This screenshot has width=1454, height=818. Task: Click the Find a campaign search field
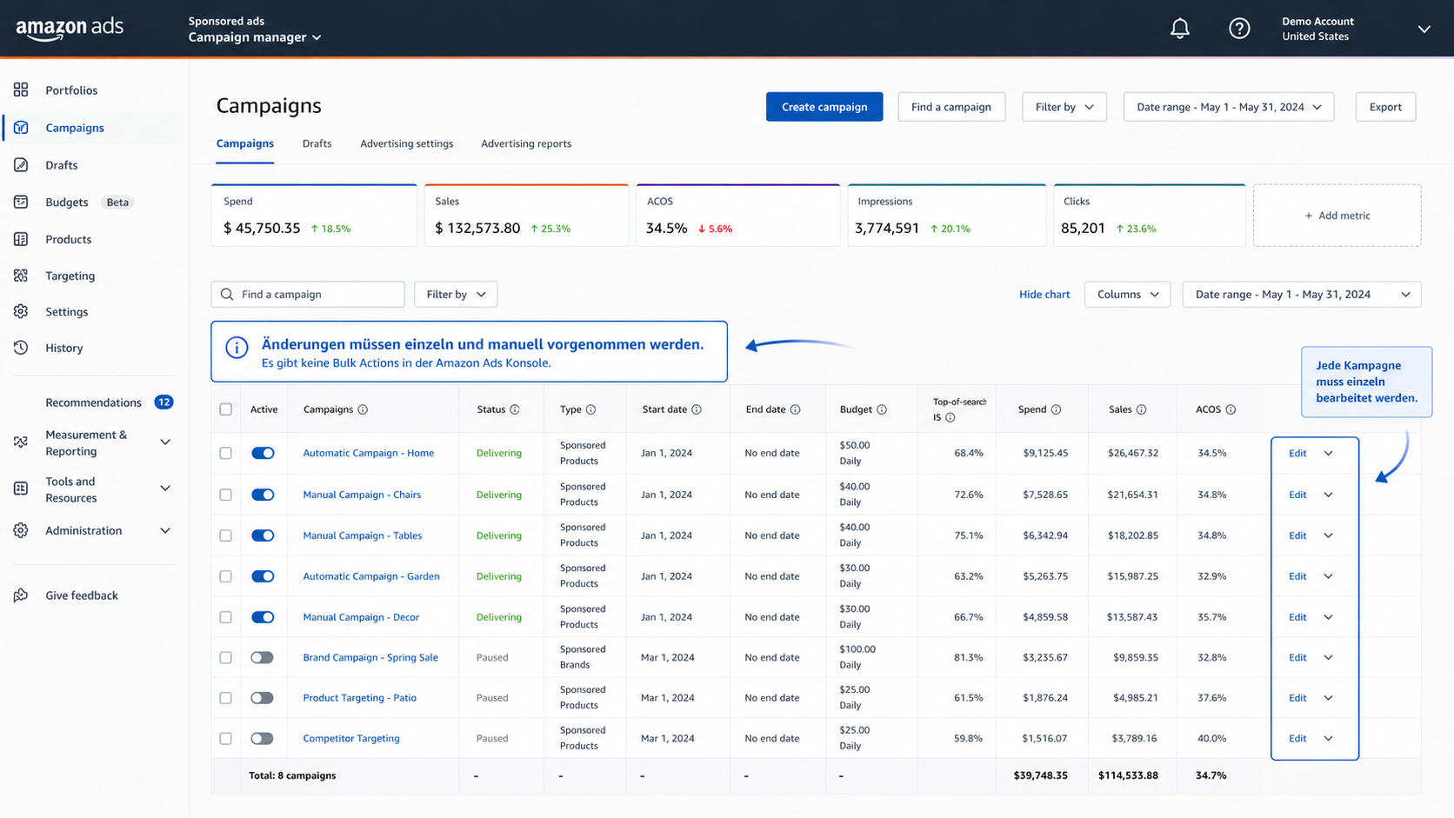pos(308,294)
